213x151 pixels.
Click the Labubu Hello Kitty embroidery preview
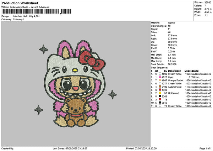click(75, 83)
